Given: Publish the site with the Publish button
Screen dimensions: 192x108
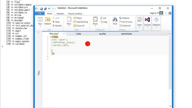Looking at the screenshot, I should [x=48, y=21].
